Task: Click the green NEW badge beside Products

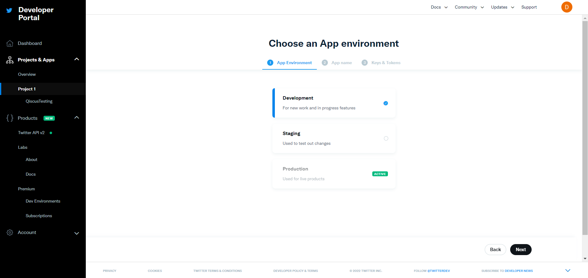Action: click(49, 119)
